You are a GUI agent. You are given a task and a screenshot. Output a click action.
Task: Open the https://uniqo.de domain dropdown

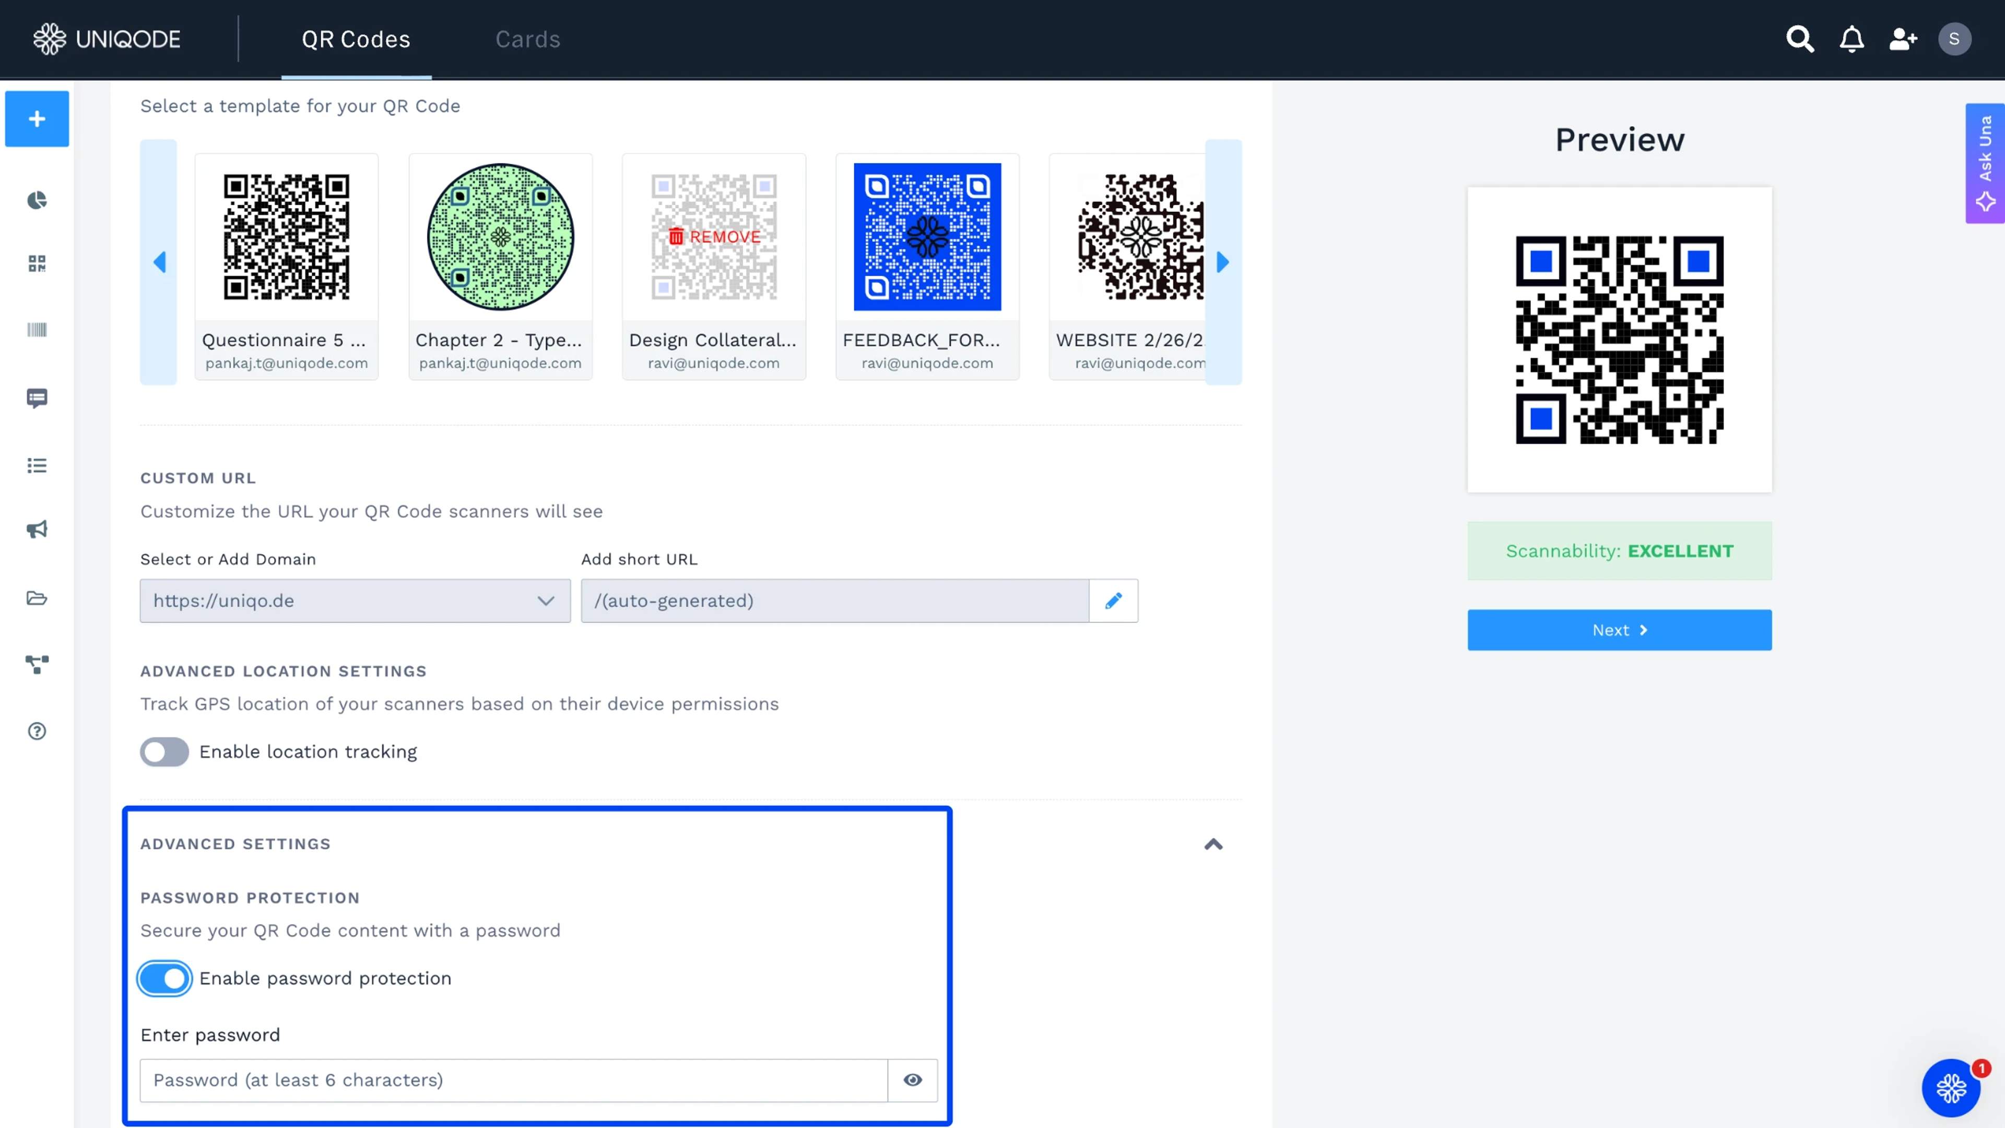(355, 601)
